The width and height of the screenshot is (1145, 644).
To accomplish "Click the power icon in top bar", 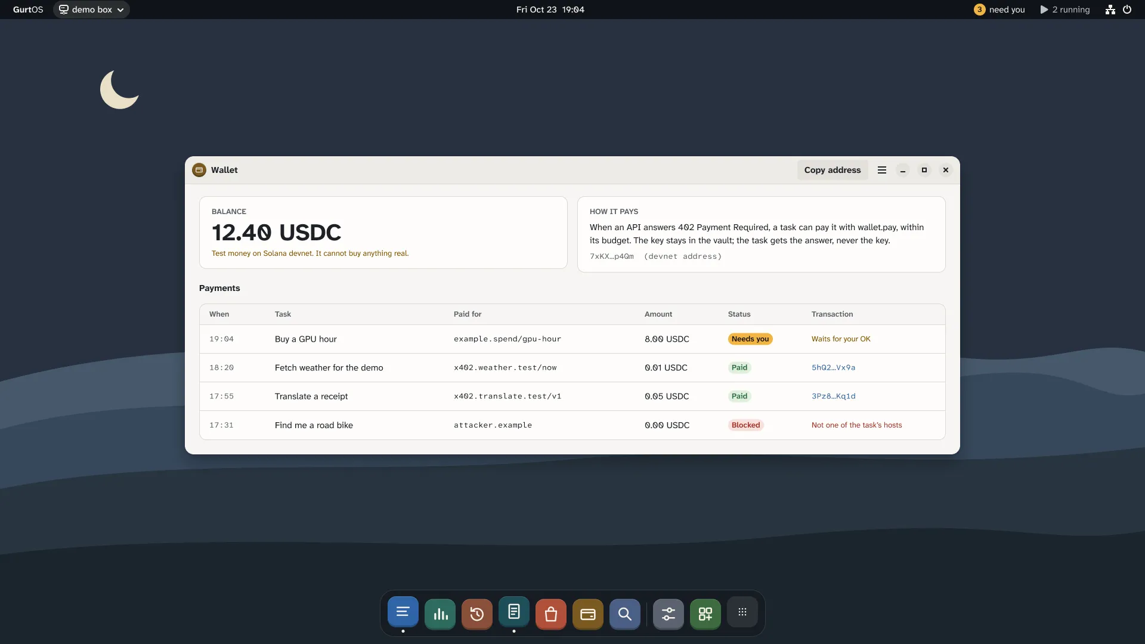I will 1127,10.
